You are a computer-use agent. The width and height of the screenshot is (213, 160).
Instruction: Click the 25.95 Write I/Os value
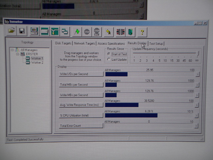pyautogui.click(x=149, y=70)
